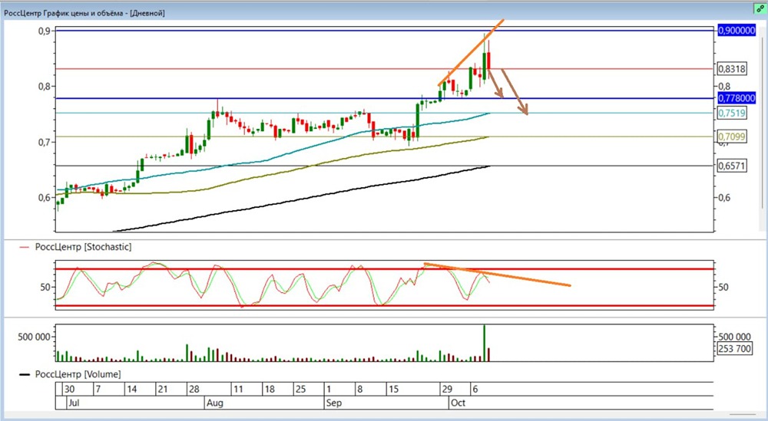The image size is (768, 421).
Task: Click the red Stochastic legend line marker
Action: (25, 247)
